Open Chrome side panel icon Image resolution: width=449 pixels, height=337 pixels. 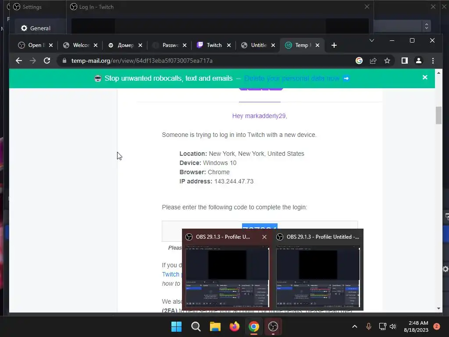(x=405, y=61)
